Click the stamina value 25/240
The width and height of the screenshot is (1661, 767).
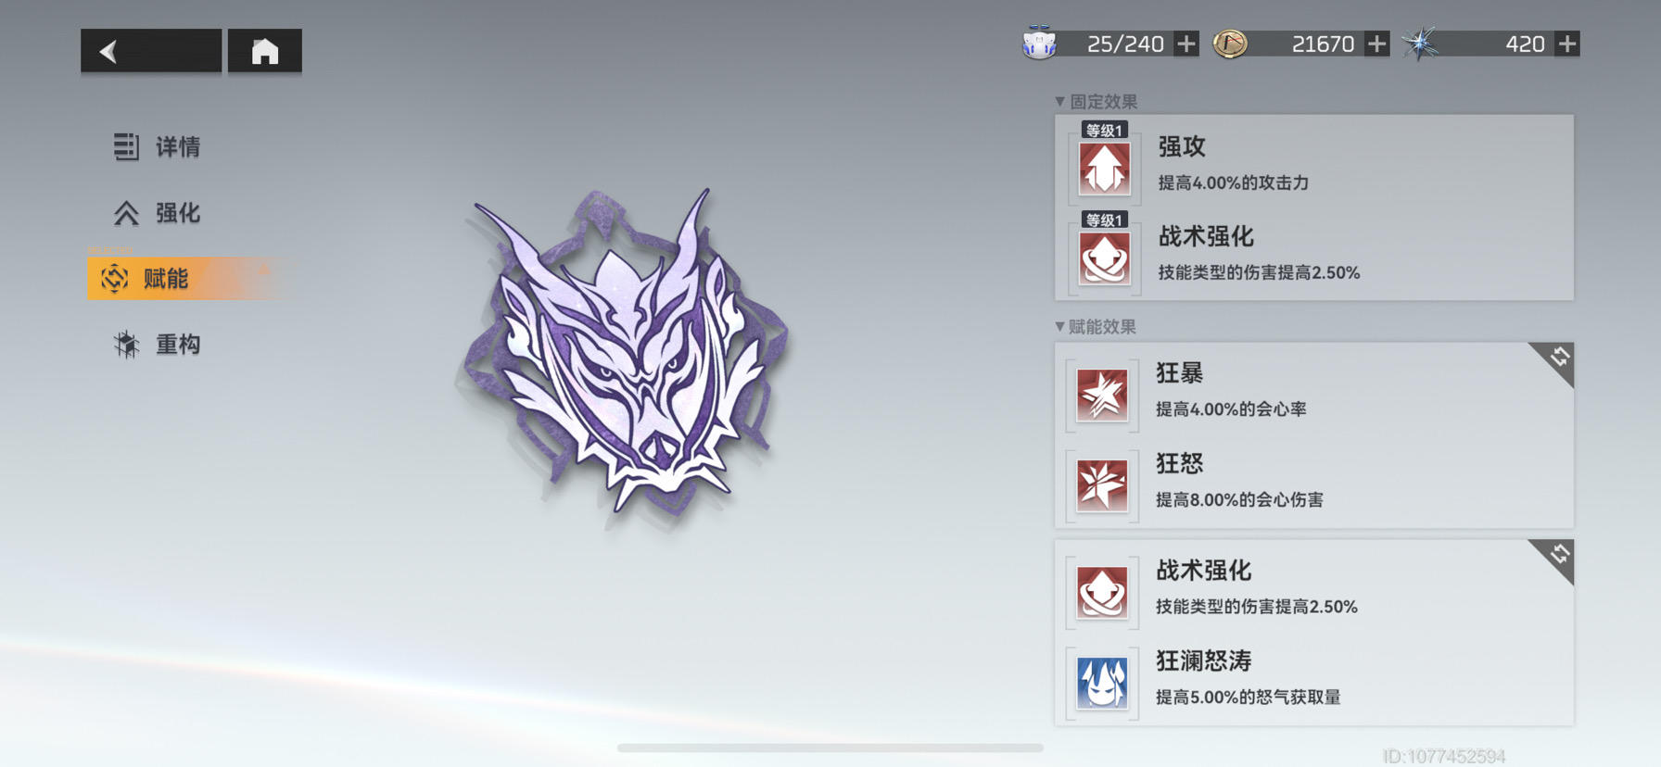(x=1124, y=44)
